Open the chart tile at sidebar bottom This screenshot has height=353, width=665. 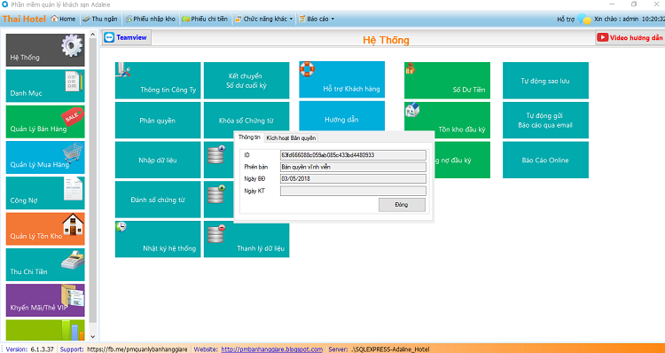pos(45,330)
